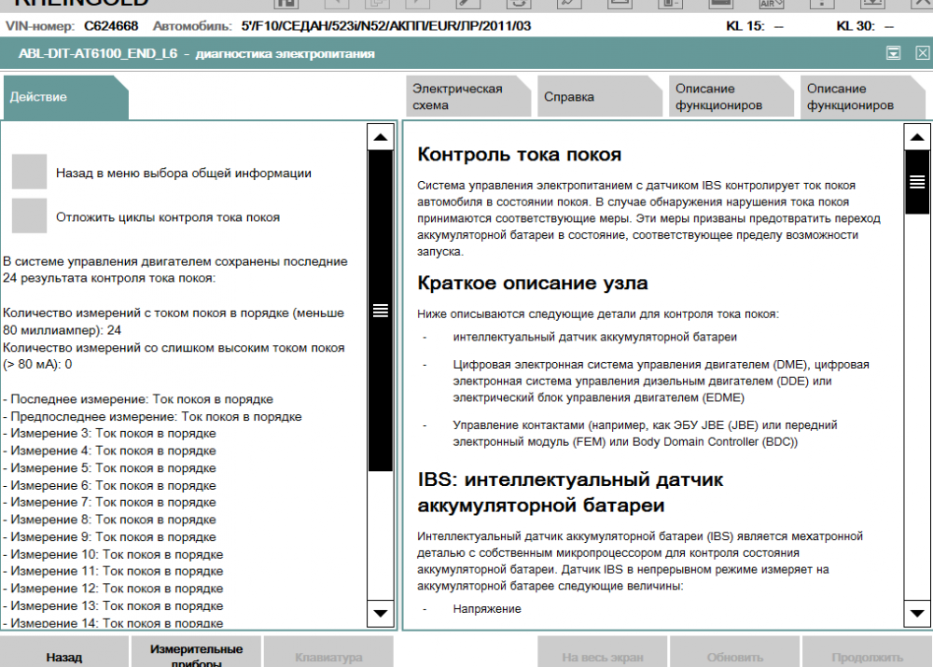Click the left panel scroll up arrow
Image resolution: width=933 pixels, height=667 pixels.
tap(381, 138)
